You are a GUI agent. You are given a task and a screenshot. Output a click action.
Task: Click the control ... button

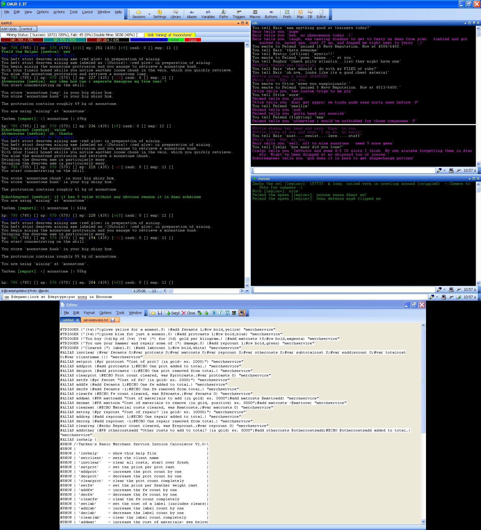29,29
